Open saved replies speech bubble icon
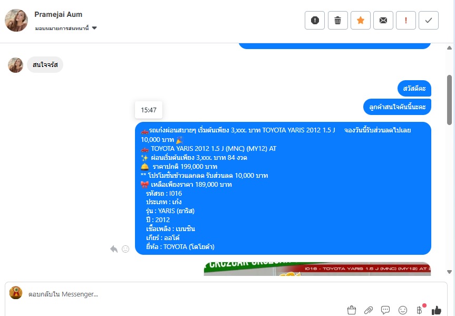This screenshot has height=316, width=455. 385,310
